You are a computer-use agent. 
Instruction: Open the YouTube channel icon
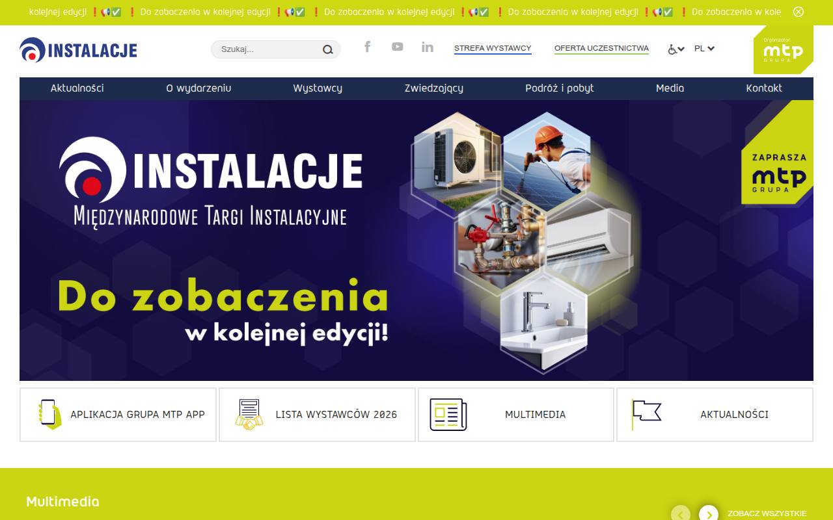[x=397, y=46]
